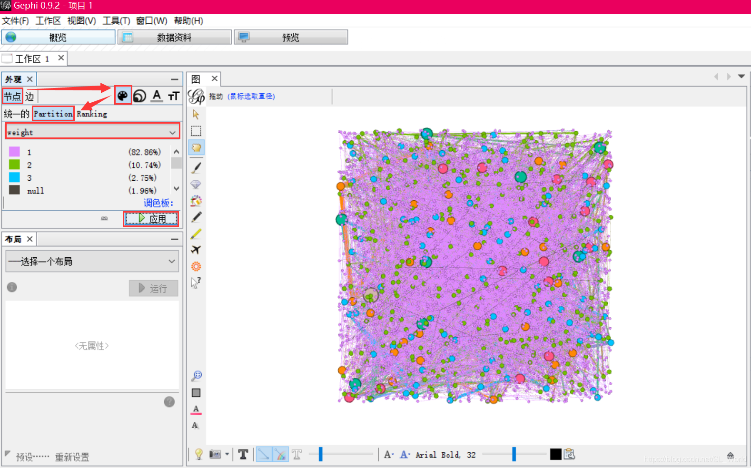This screenshot has width=751, height=468.
Task: Select the diamond sizer tool
Action: (x=196, y=184)
